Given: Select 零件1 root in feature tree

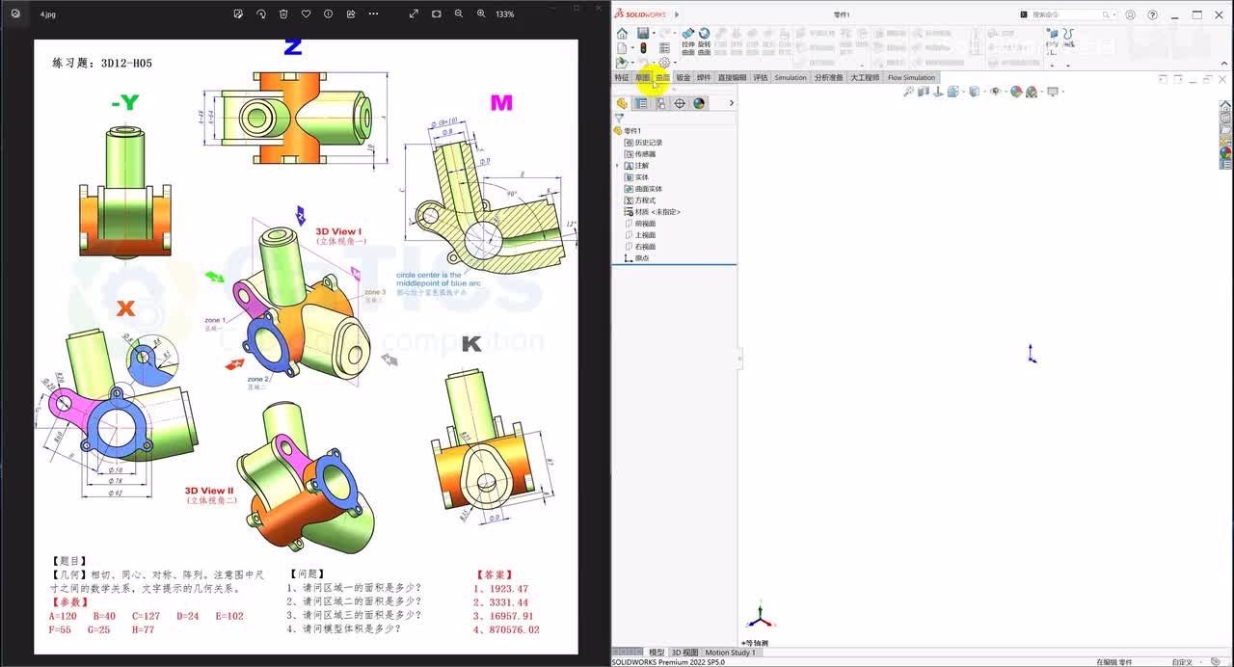Looking at the screenshot, I should point(628,131).
